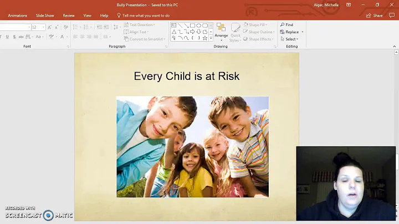This screenshot has height=224, width=399.
Task: Open the Font Color dropdown arrow
Action: [67, 37]
